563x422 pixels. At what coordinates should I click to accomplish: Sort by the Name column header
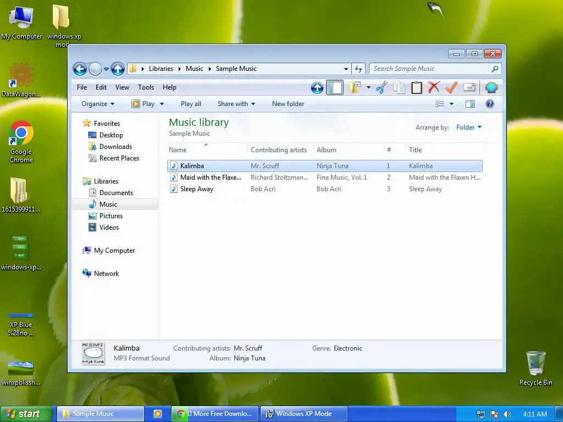[x=207, y=149]
